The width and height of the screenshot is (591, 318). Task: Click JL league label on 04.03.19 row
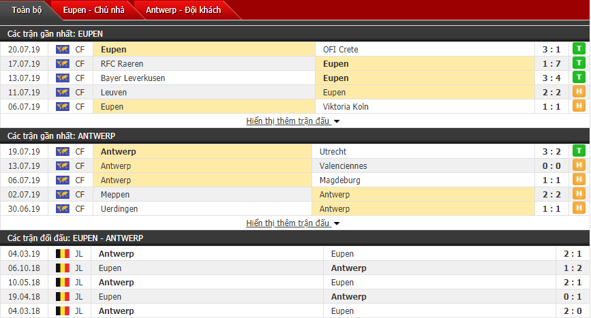[x=78, y=253]
